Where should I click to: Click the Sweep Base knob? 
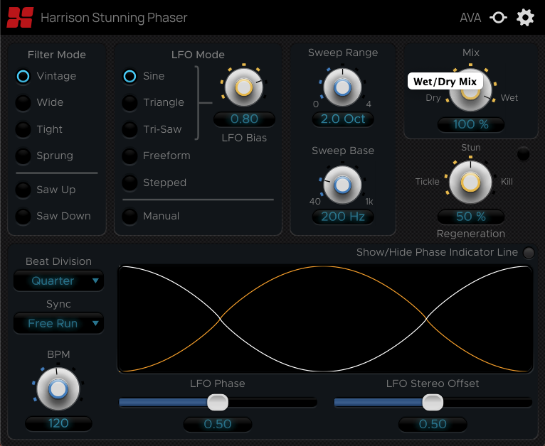(342, 185)
